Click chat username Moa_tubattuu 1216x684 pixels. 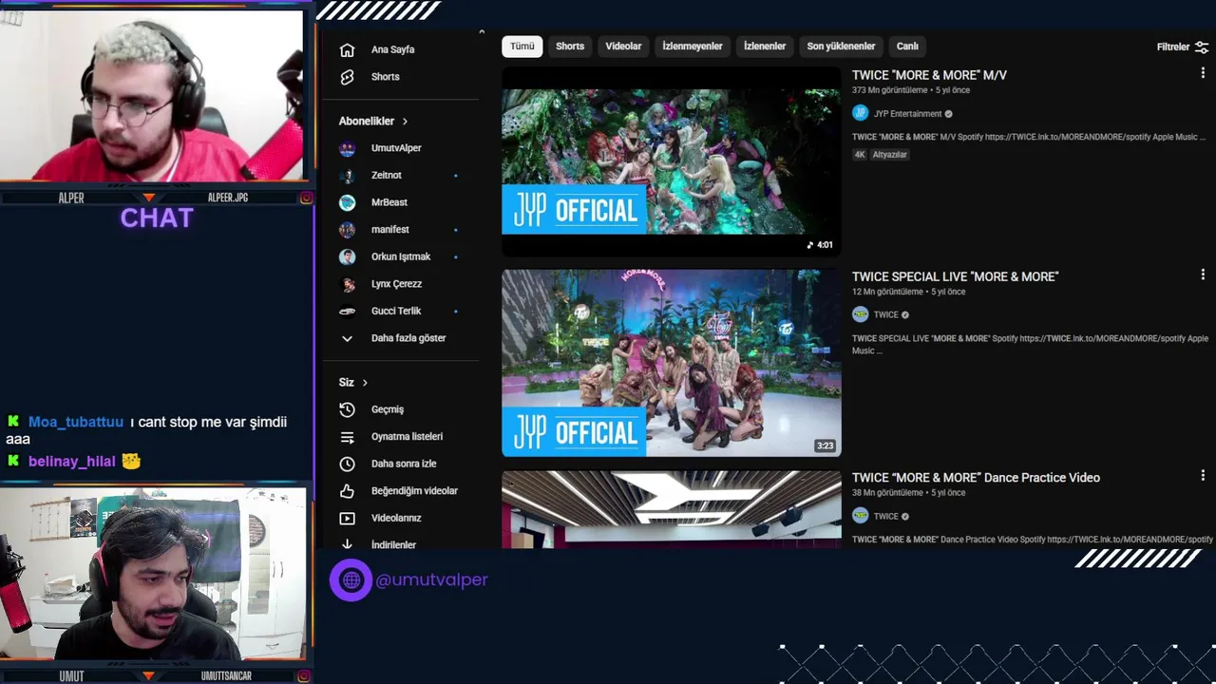76,423
